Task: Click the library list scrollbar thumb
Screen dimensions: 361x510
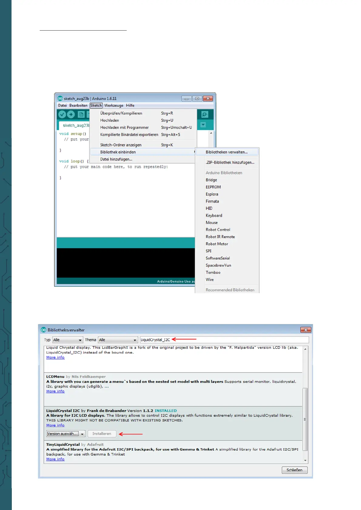Action: pos(305,419)
